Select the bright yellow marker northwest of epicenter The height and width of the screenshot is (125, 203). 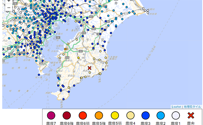point(78,58)
